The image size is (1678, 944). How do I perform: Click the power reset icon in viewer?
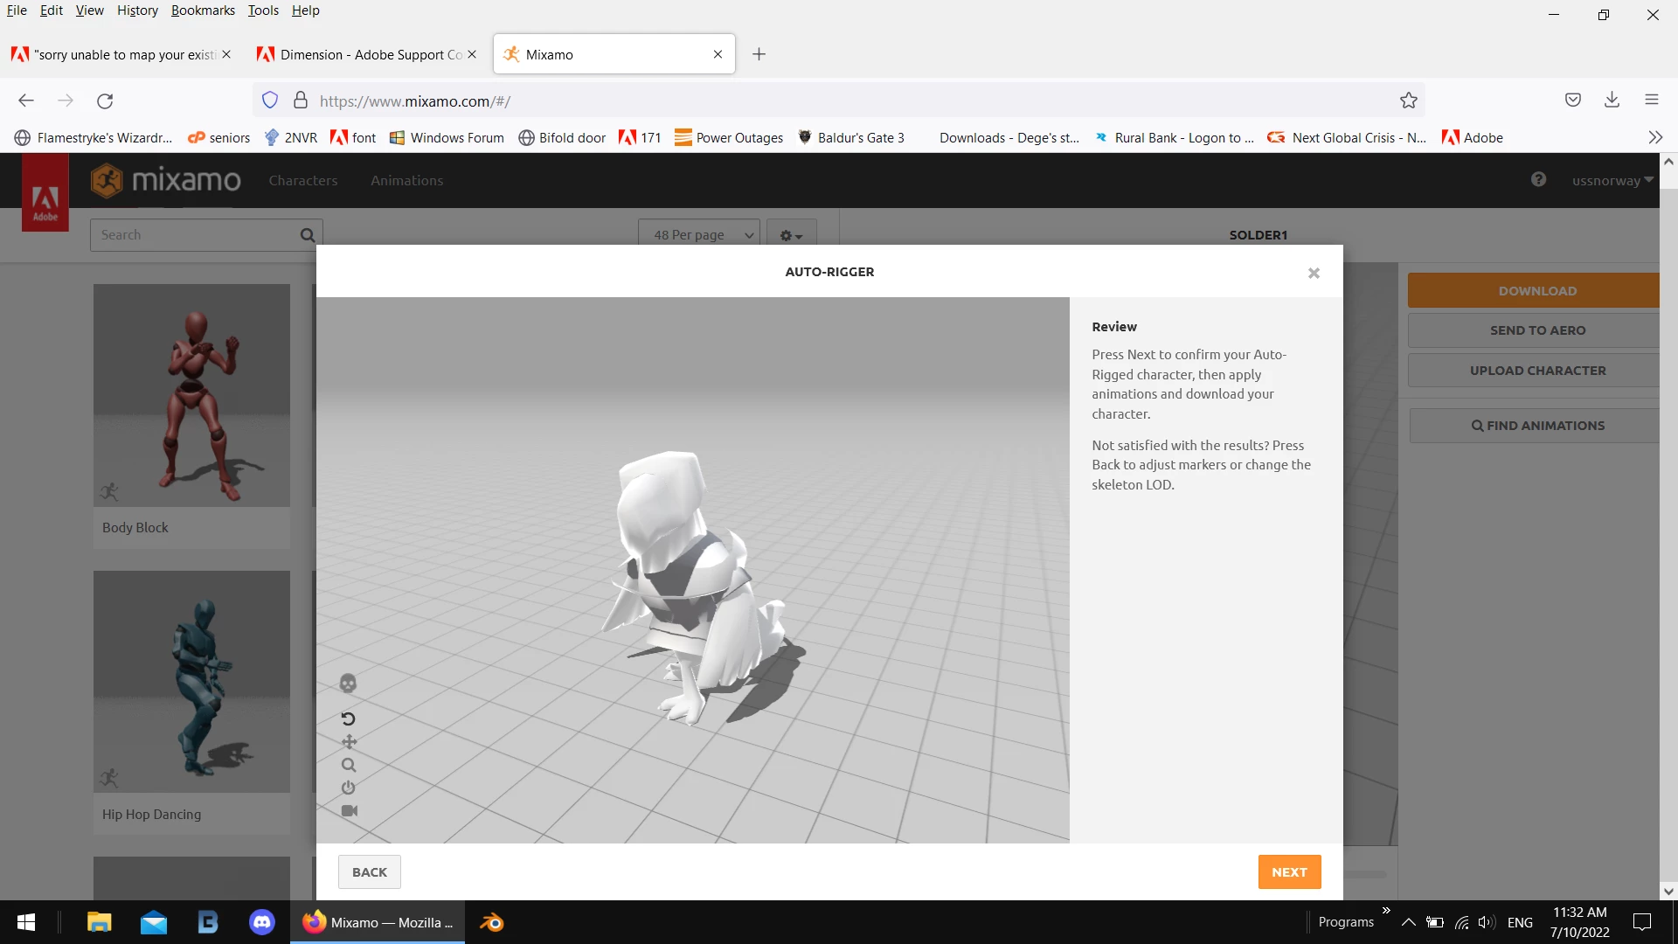pos(348,788)
